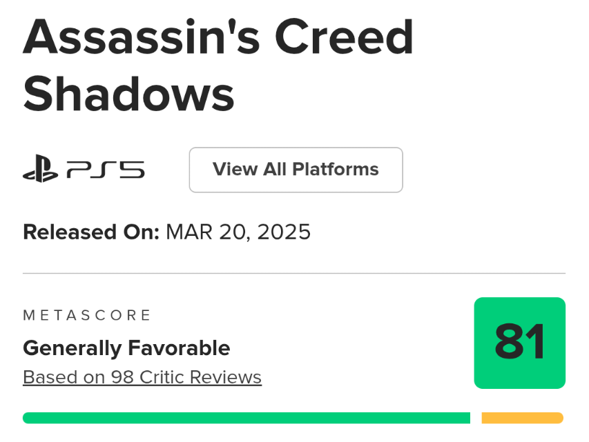Click the green 81 Metascore box
The image size is (589, 442).
[x=519, y=343]
